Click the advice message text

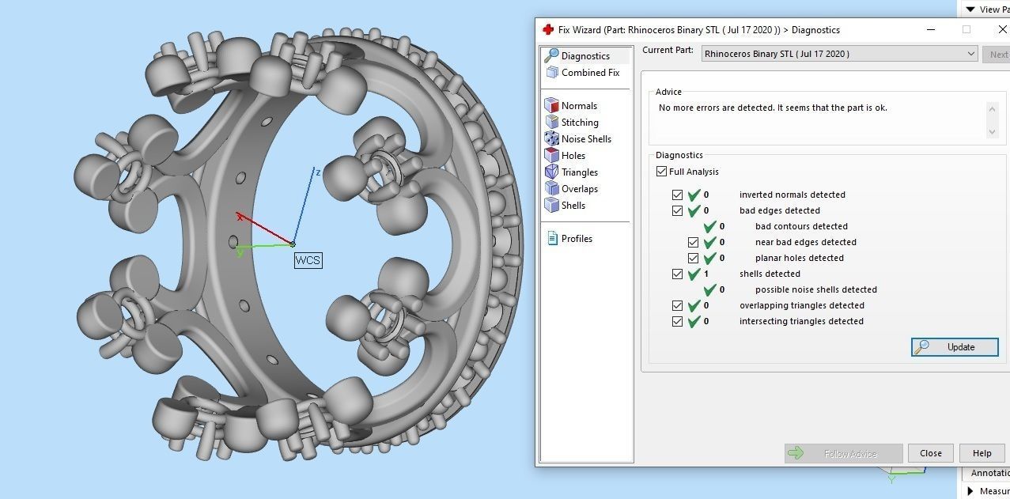tap(773, 108)
